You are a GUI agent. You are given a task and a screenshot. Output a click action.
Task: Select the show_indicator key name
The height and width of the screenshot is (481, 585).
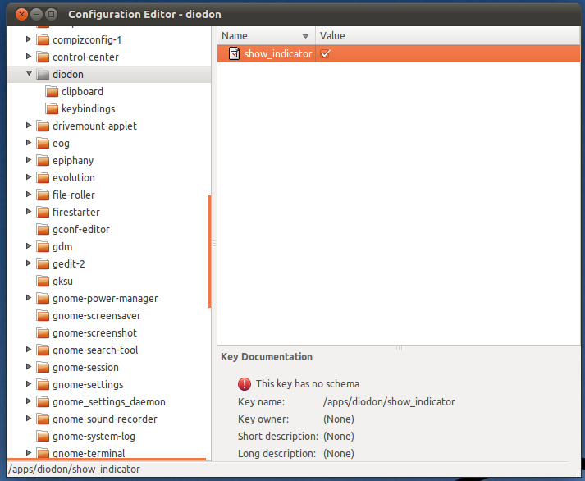click(278, 53)
